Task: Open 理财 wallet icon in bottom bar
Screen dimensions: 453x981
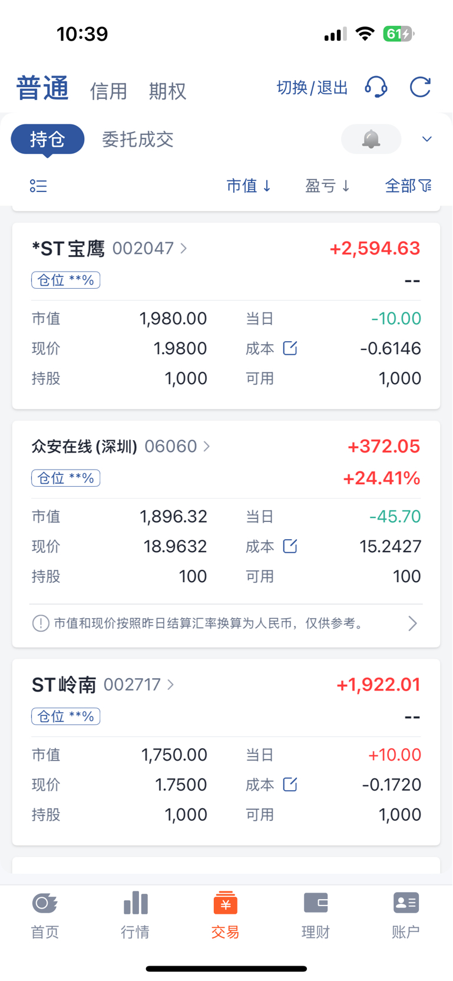Action: [316, 903]
